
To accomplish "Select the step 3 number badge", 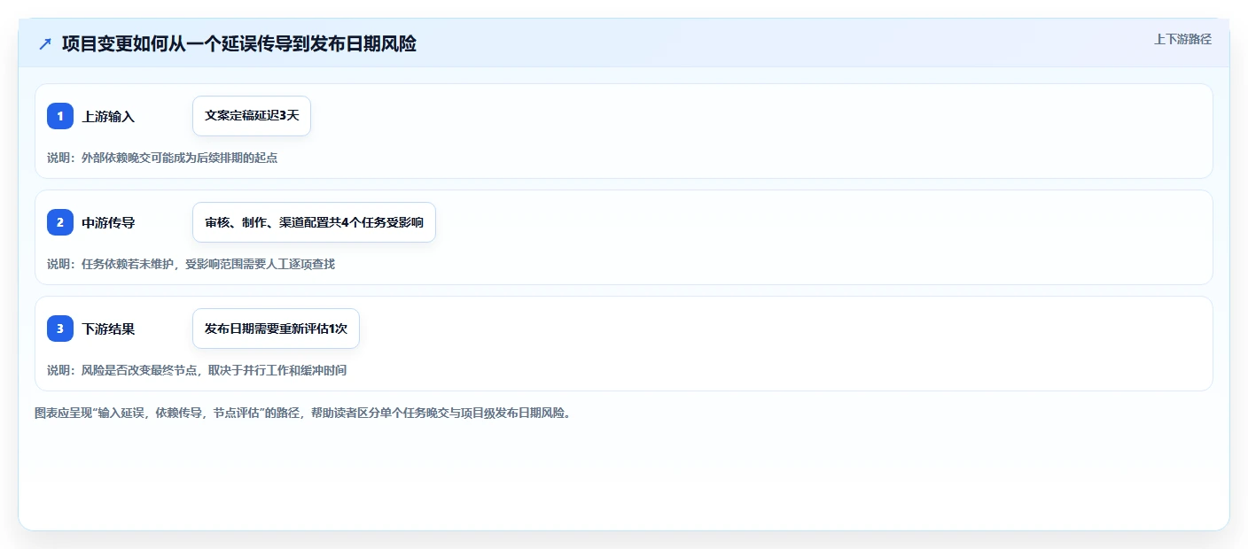I will pos(60,329).
